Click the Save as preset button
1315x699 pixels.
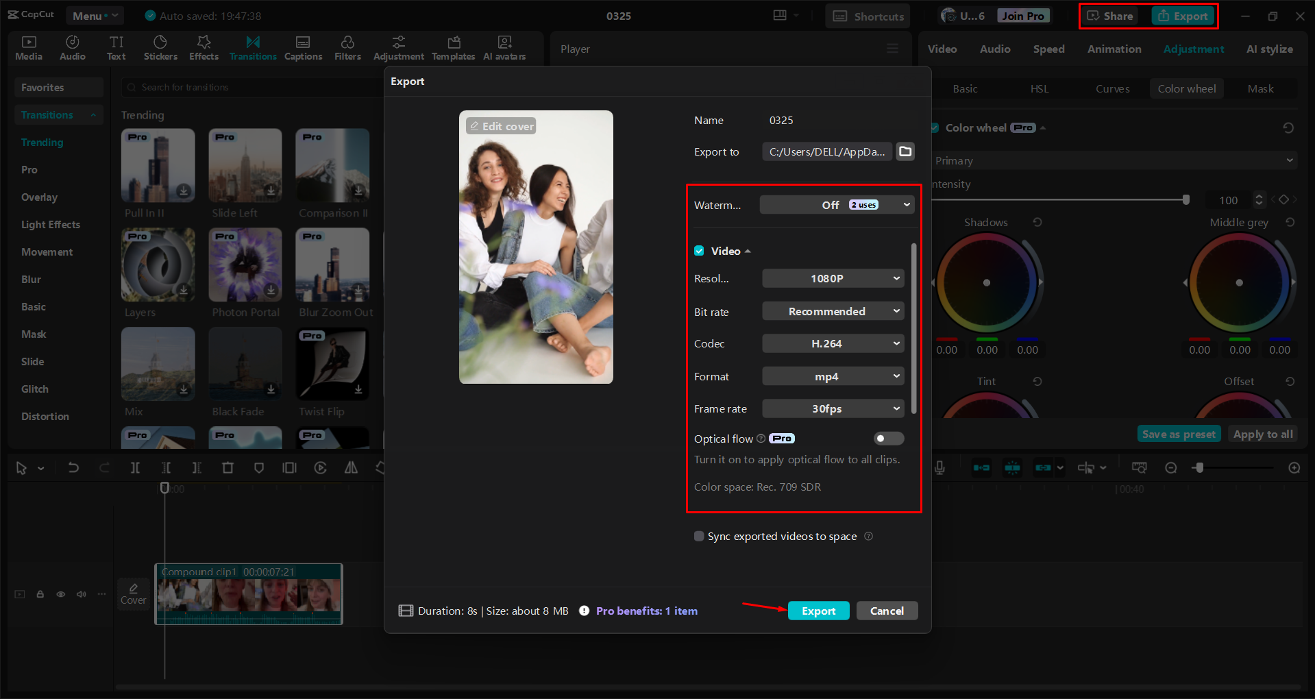(1179, 433)
